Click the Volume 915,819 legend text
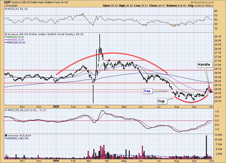This screenshot has width=226, height=163. coord(19,135)
